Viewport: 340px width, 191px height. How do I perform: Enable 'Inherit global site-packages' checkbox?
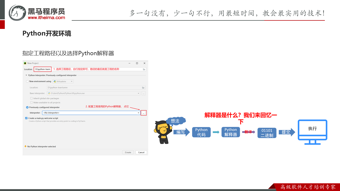coord(31,98)
